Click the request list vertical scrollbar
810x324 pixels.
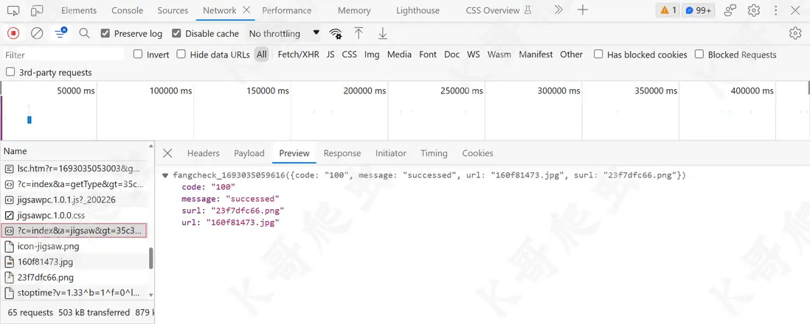pos(150,258)
